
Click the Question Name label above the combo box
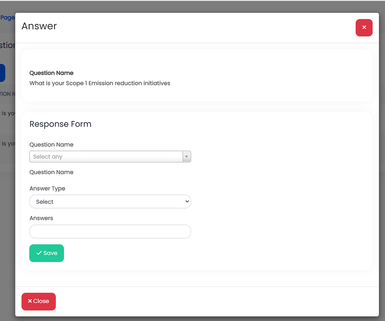[x=51, y=145]
